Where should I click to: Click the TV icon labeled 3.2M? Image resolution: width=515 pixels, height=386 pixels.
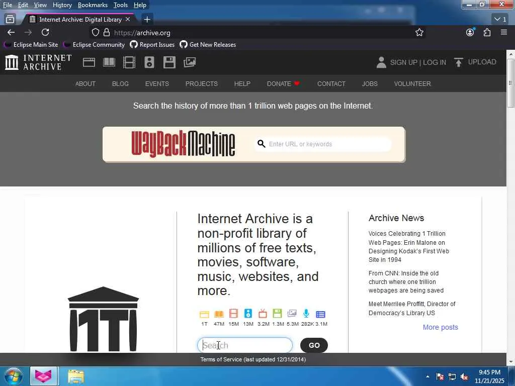[x=263, y=314]
